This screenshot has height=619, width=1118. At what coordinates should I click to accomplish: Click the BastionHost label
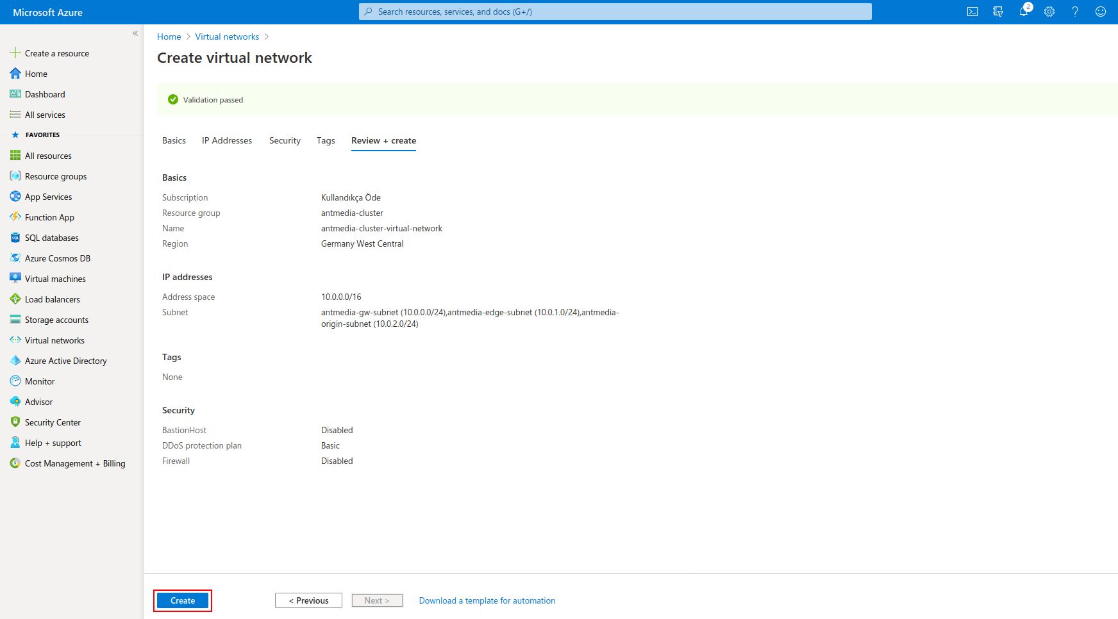184,430
